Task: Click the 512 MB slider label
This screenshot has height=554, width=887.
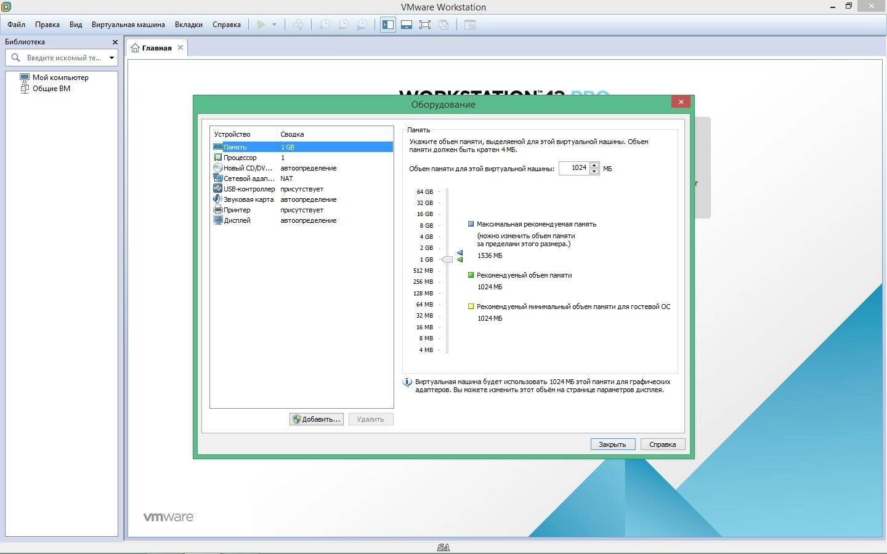Action: coord(423,271)
